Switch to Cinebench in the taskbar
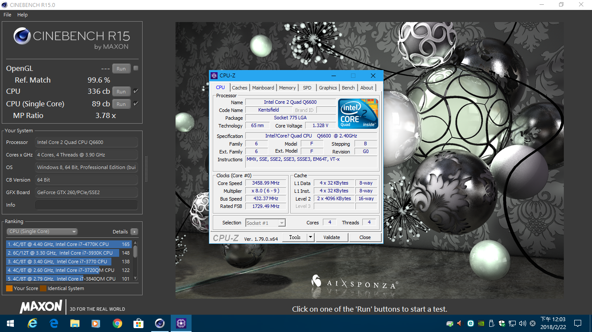 [159, 323]
